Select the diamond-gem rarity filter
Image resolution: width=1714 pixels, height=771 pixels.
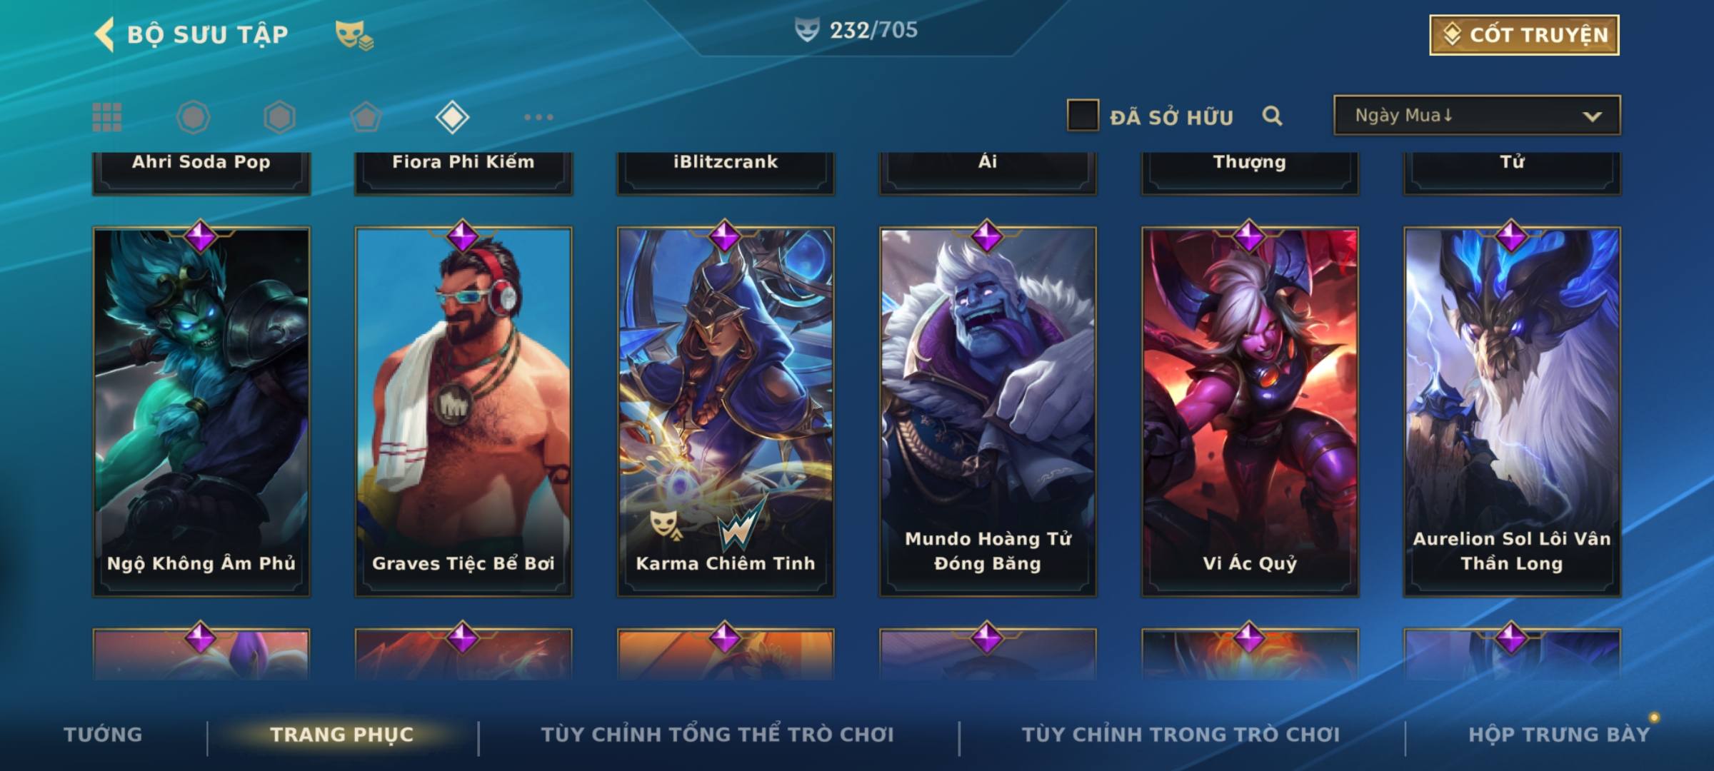pos(452,117)
